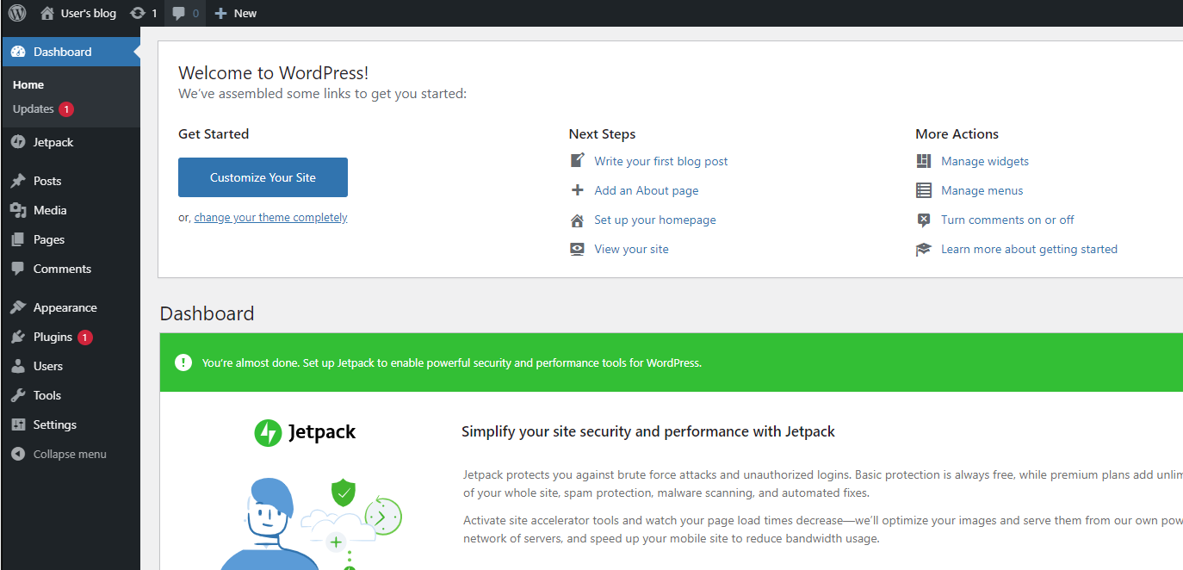
Task: Open the Plugins menu label
Action: pos(53,337)
